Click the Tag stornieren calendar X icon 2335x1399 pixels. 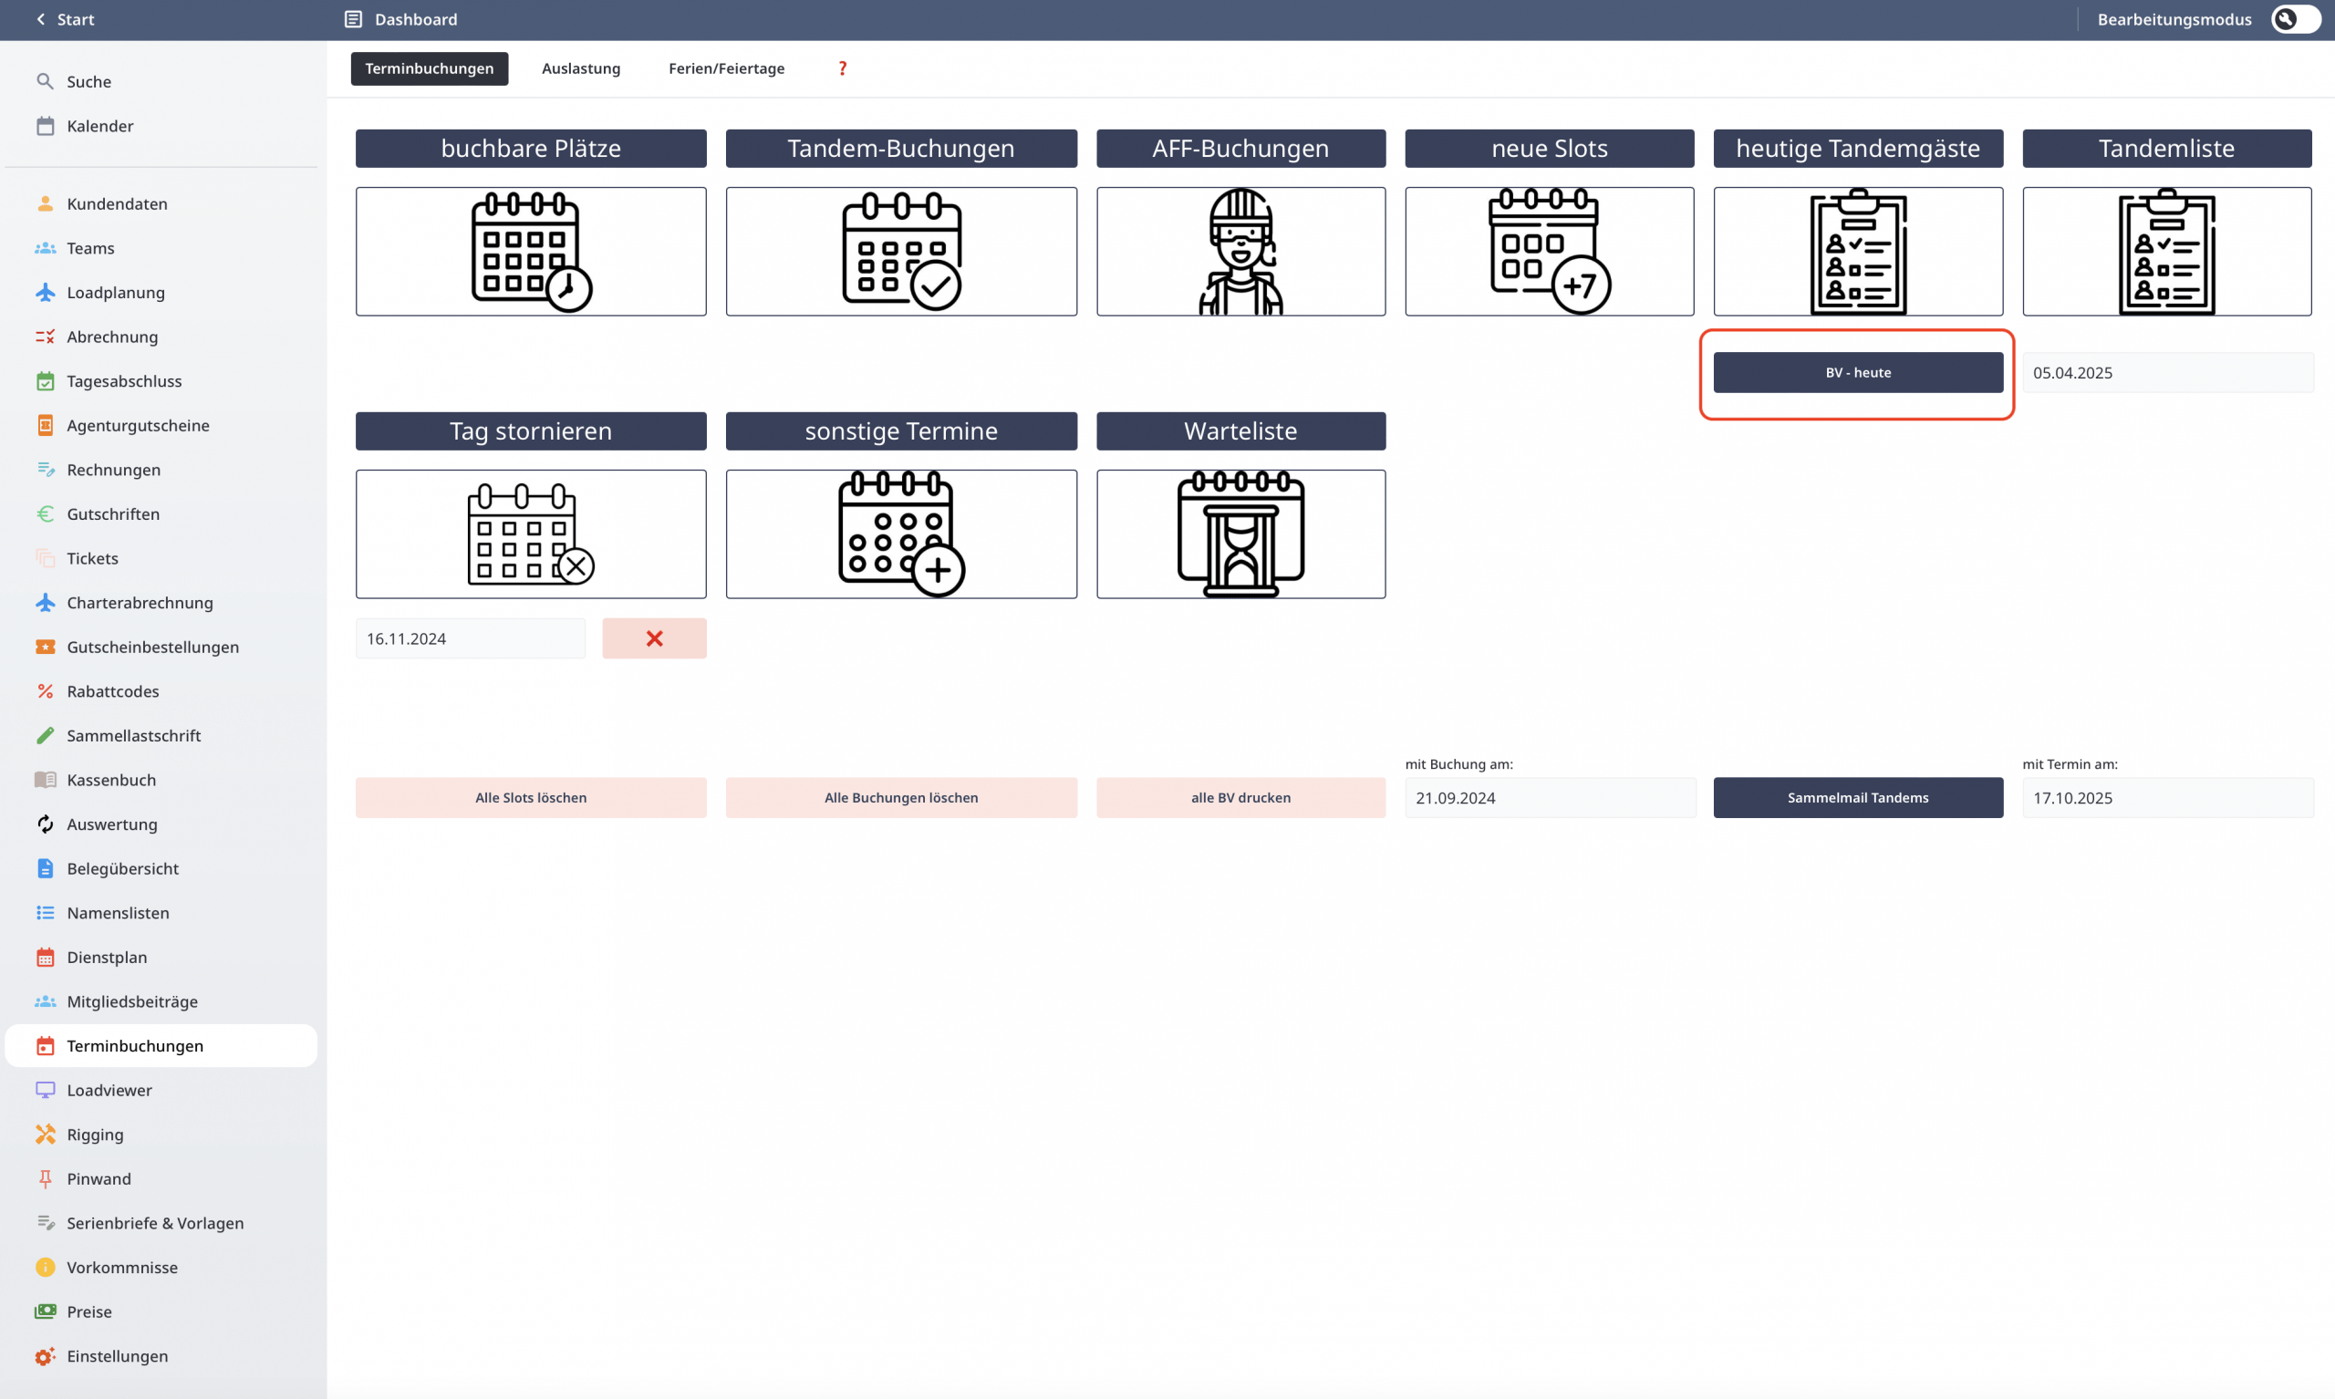(531, 534)
